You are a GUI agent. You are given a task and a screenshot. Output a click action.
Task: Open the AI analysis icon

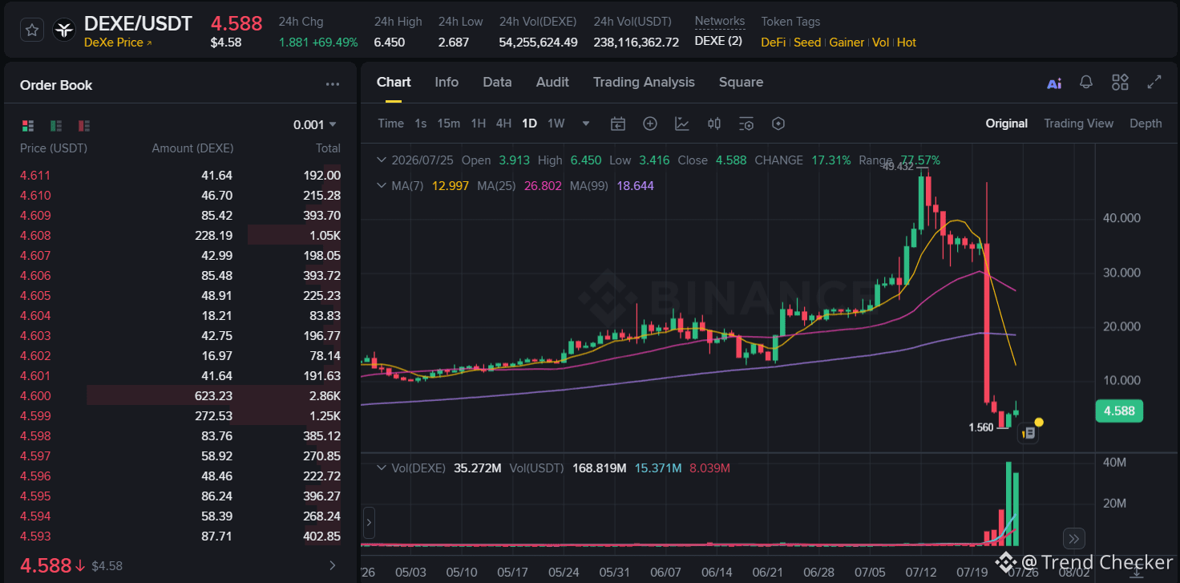click(1054, 83)
